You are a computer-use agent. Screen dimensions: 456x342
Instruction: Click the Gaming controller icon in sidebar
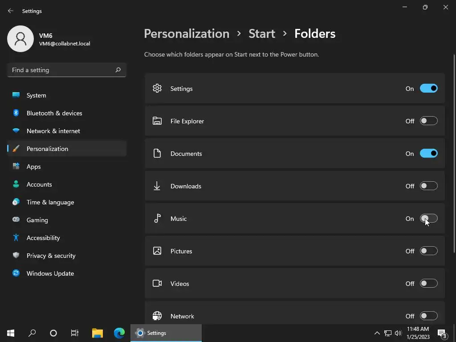click(x=16, y=220)
